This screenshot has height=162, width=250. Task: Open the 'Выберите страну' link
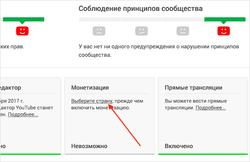pyautogui.click(x=92, y=101)
